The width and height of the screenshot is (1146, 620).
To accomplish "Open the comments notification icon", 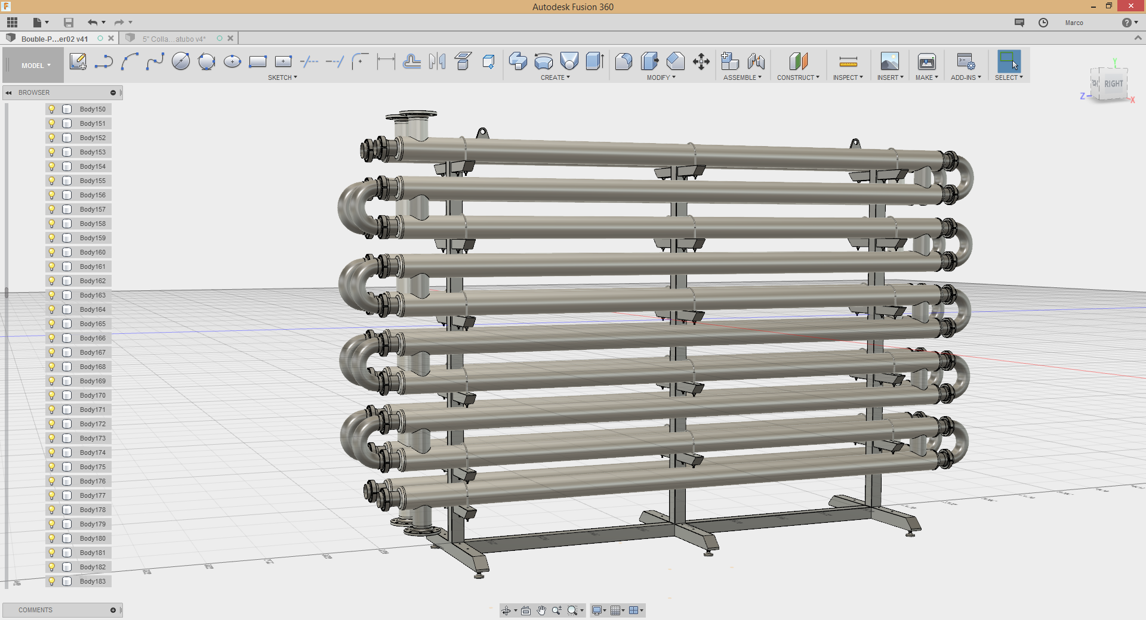I will pyautogui.click(x=1019, y=23).
